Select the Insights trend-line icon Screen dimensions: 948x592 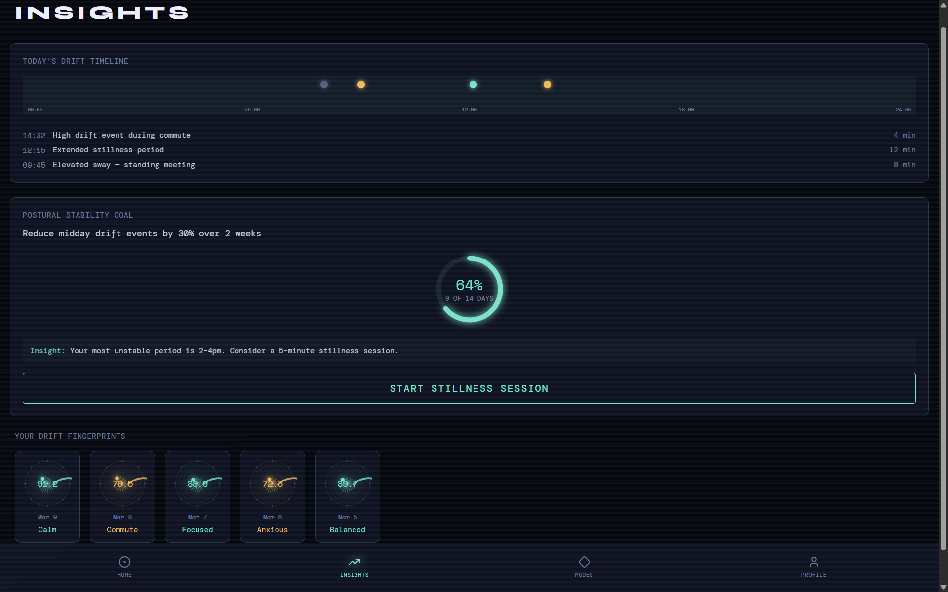pos(354,562)
